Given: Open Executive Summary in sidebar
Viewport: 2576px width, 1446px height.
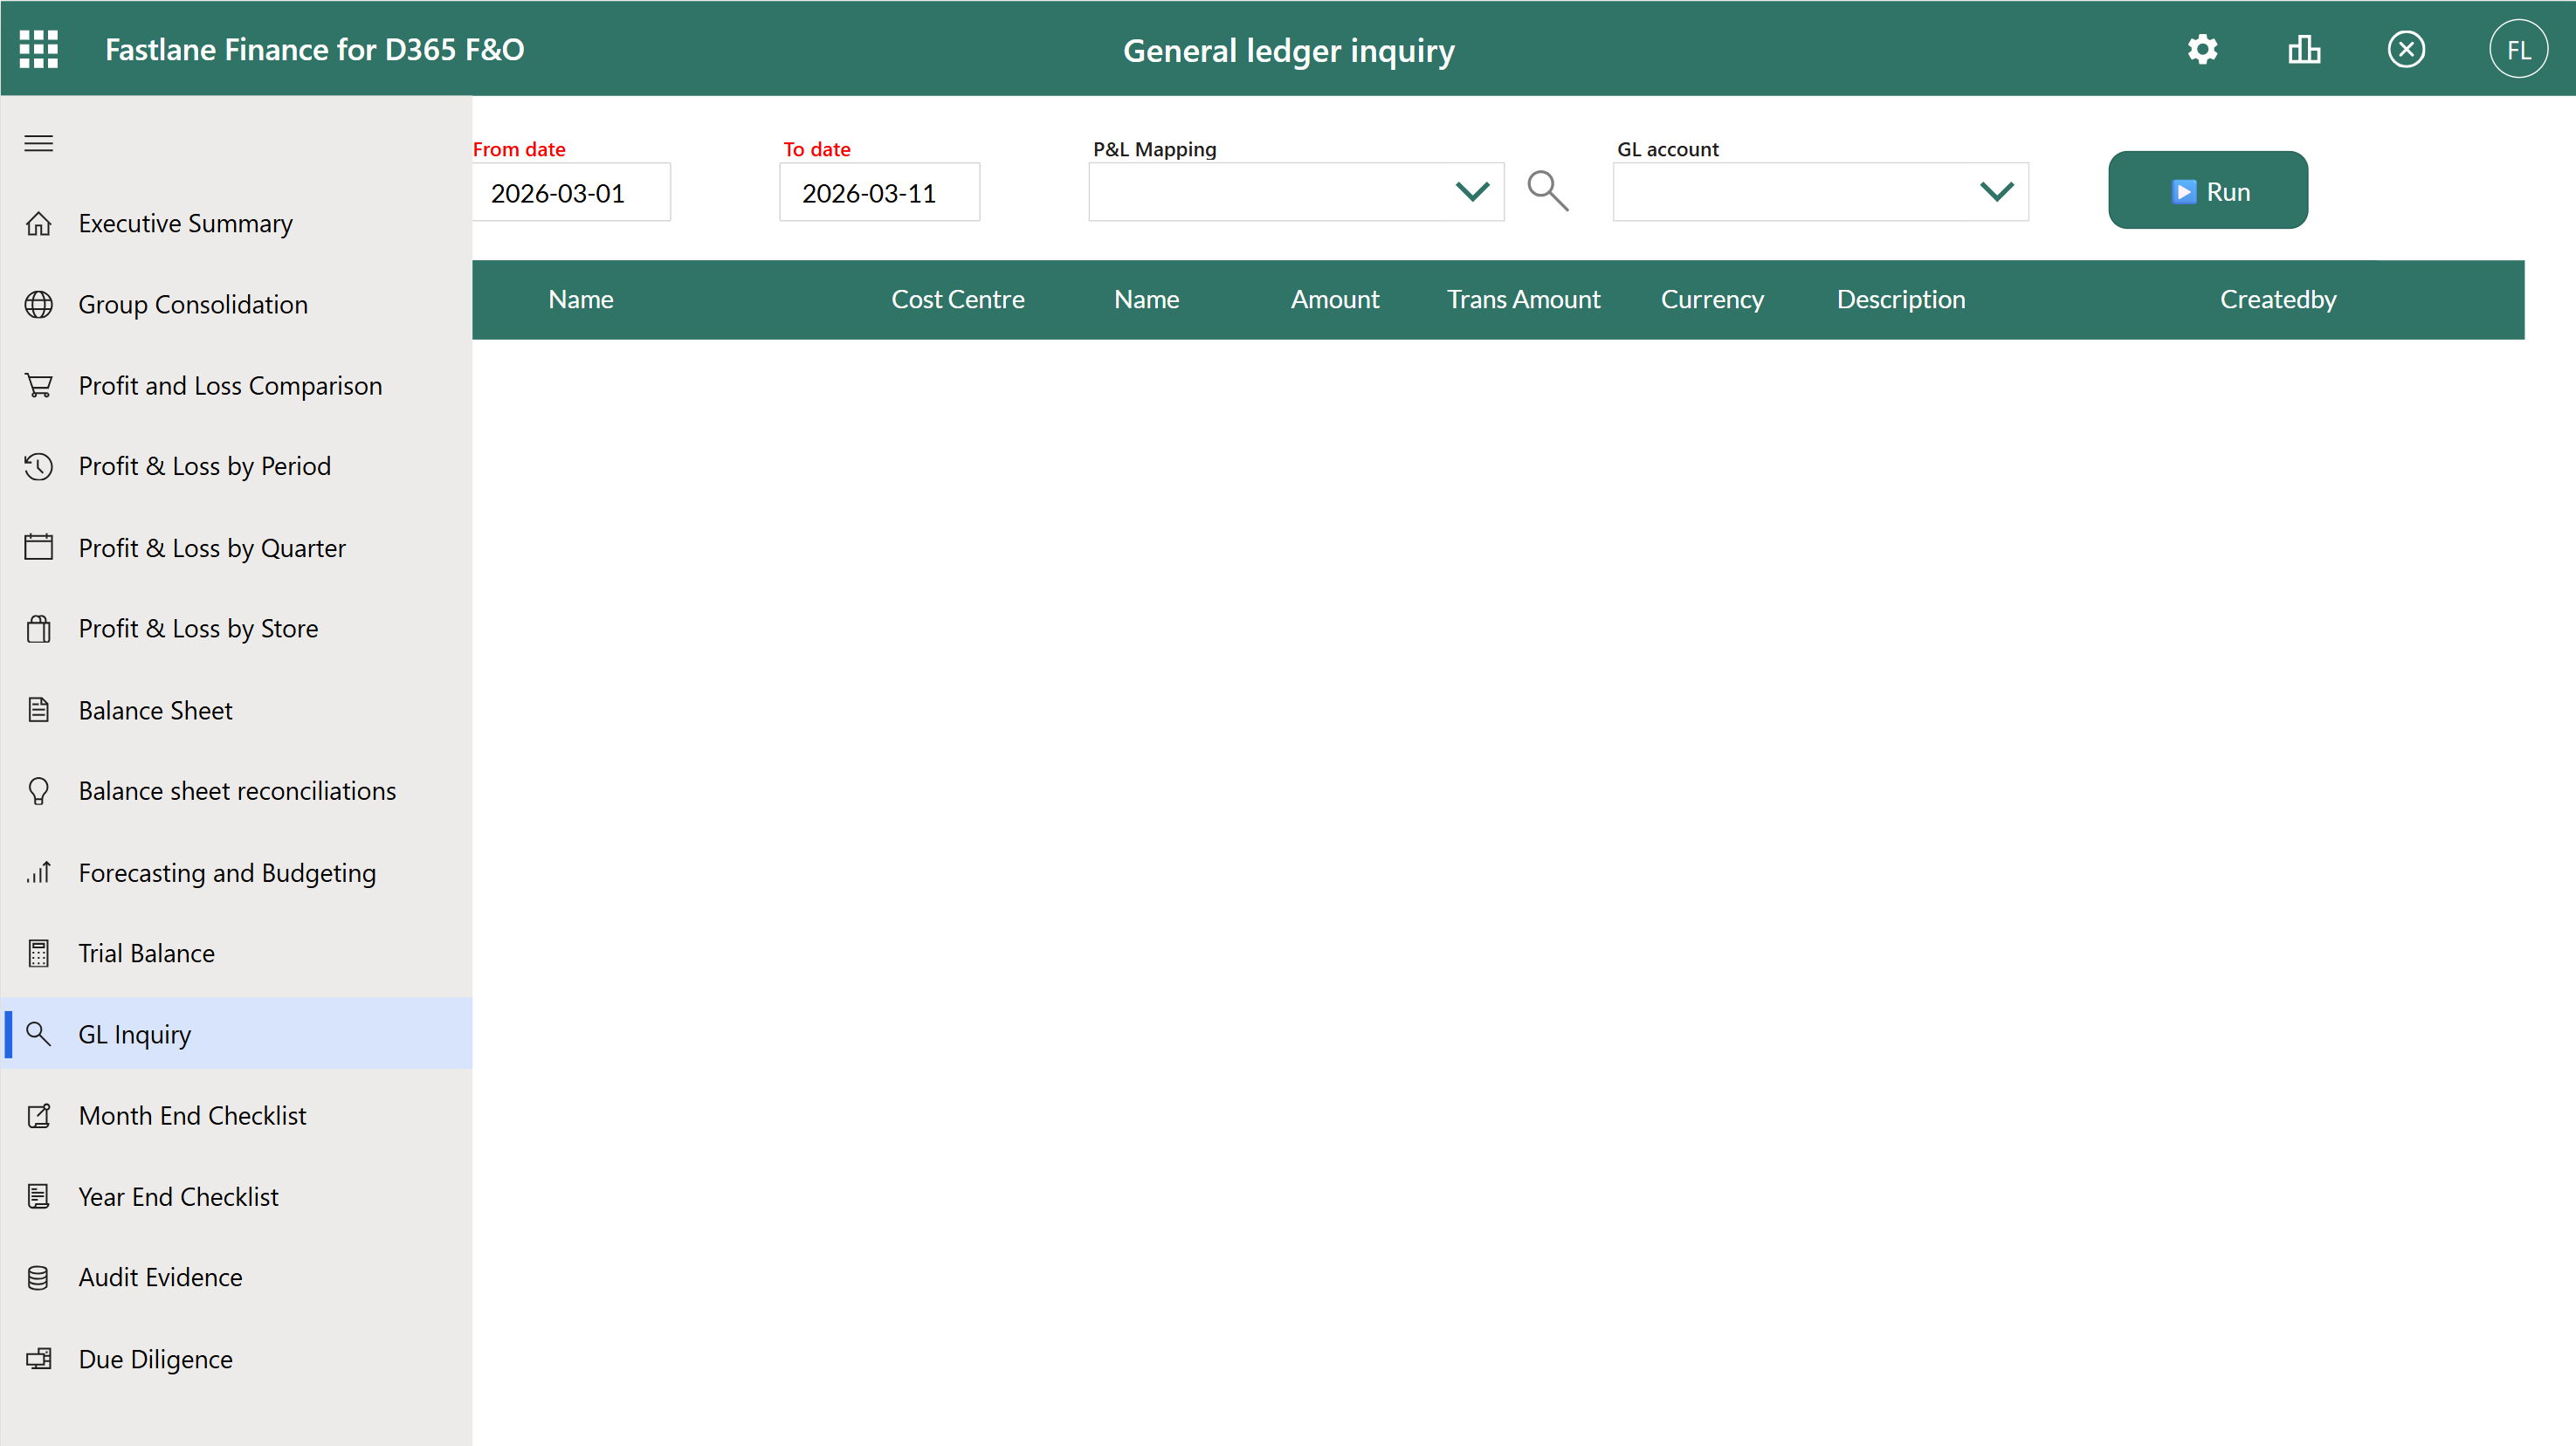Looking at the screenshot, I should (x=186, y=223).
